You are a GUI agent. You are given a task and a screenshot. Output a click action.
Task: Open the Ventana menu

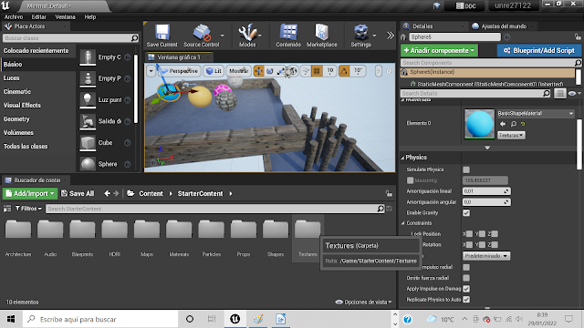65,17
